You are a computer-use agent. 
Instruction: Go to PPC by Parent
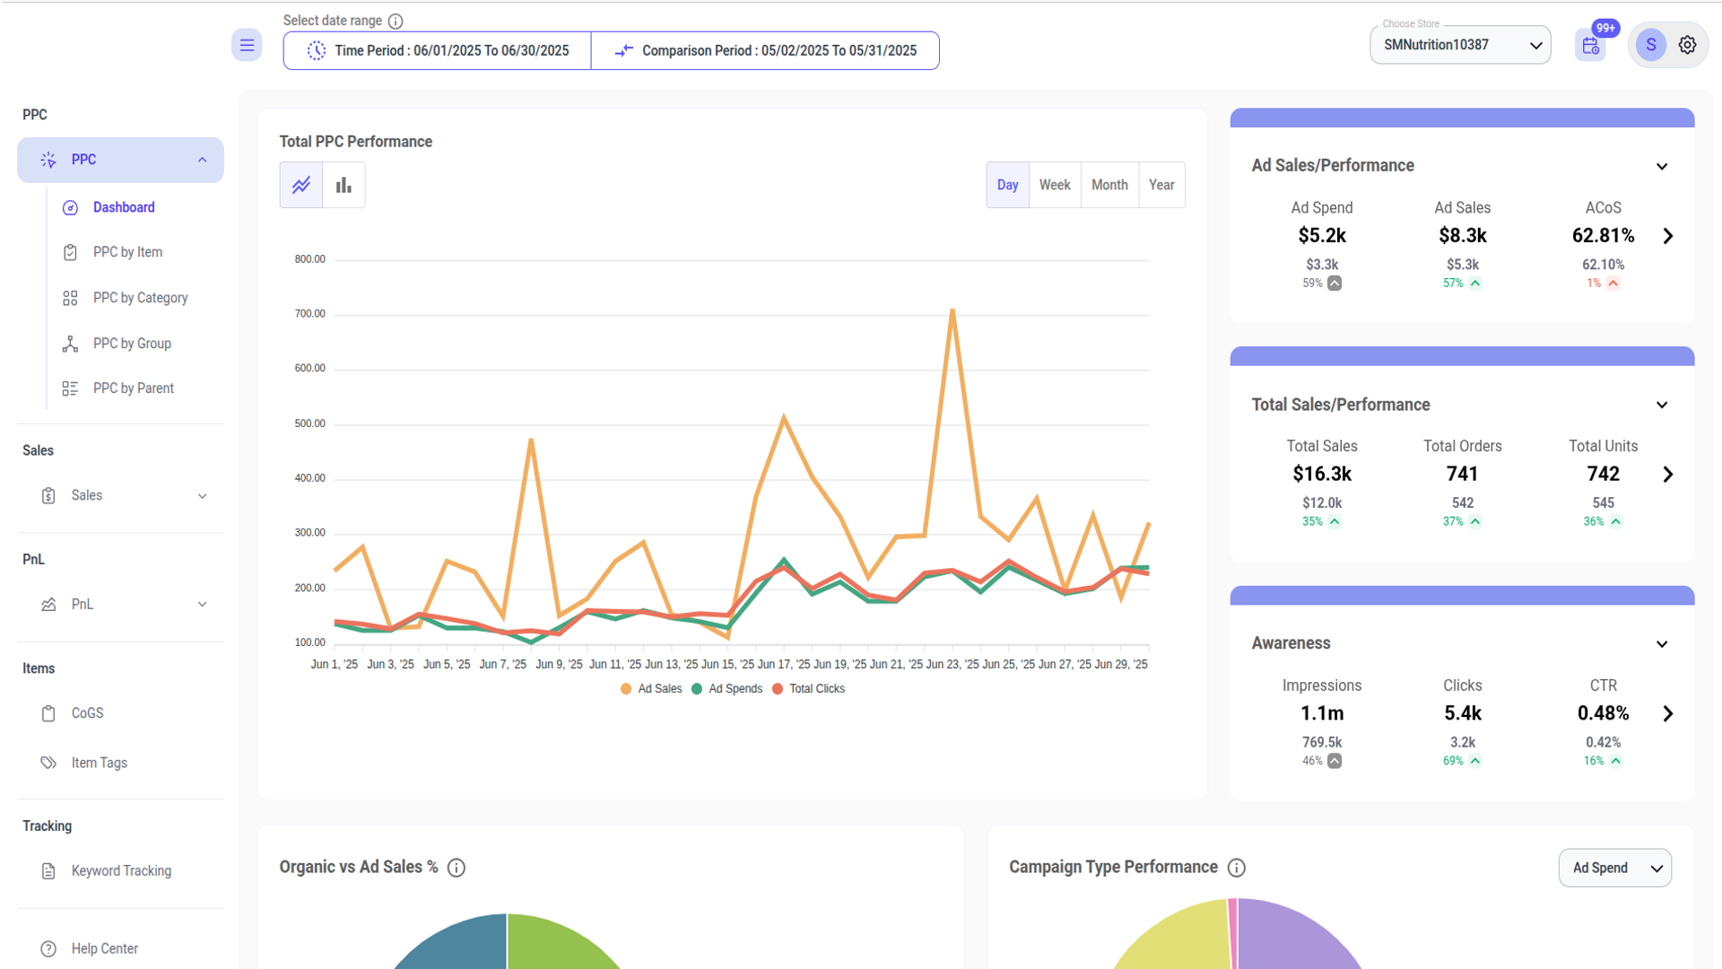coord(133,388)
